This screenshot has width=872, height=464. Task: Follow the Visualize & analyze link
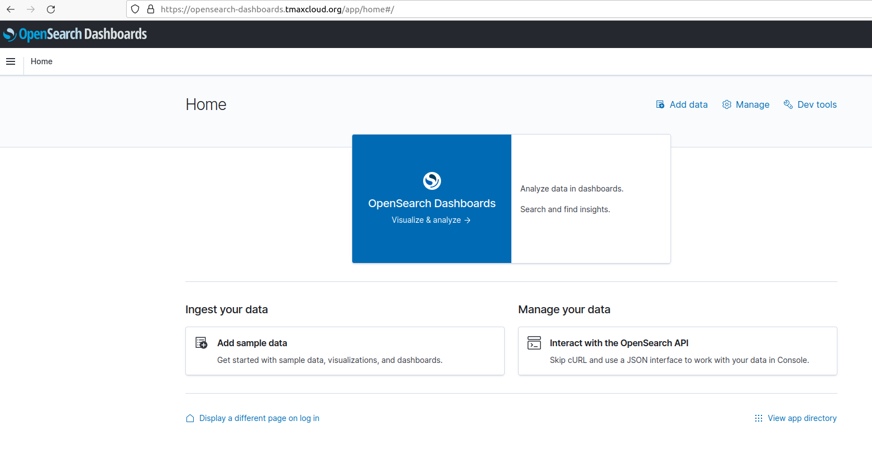[x=427, y=220]
